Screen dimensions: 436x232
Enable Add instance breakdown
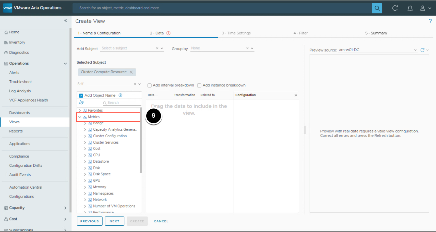[199, 86]
